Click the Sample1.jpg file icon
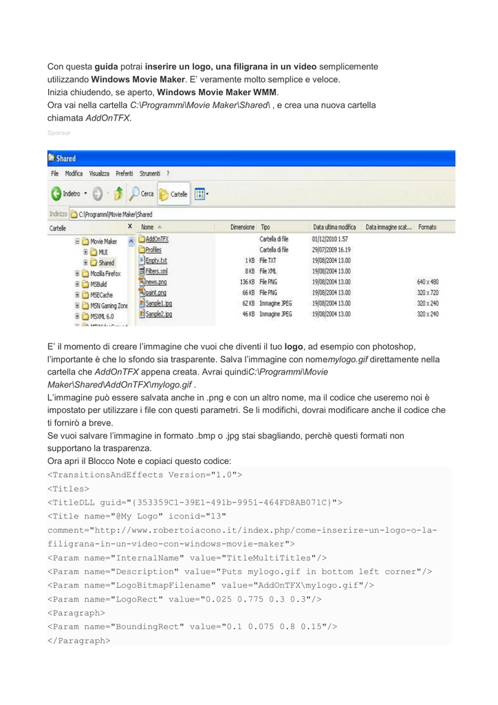Screen dimensions: 498x705 142,304
